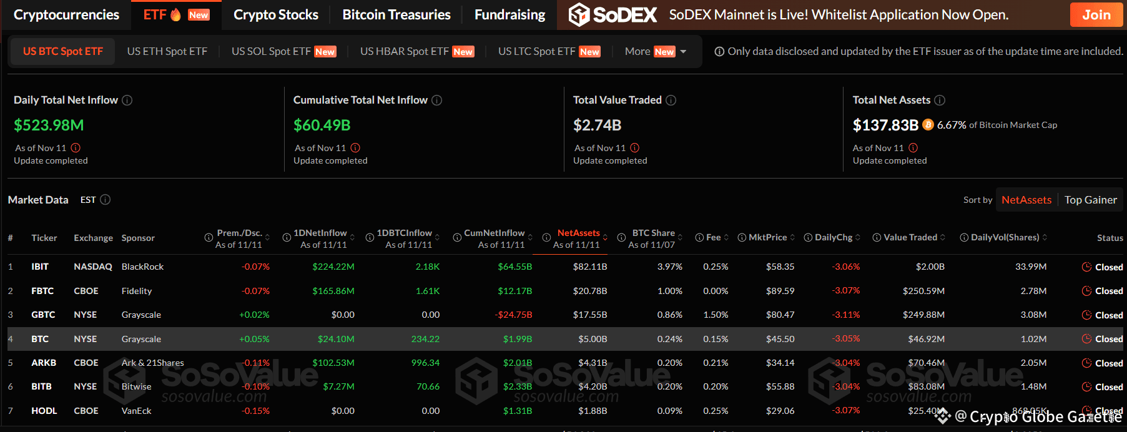
Task: Click the EST timezone info icon
Action: click(x=106, y=200)
